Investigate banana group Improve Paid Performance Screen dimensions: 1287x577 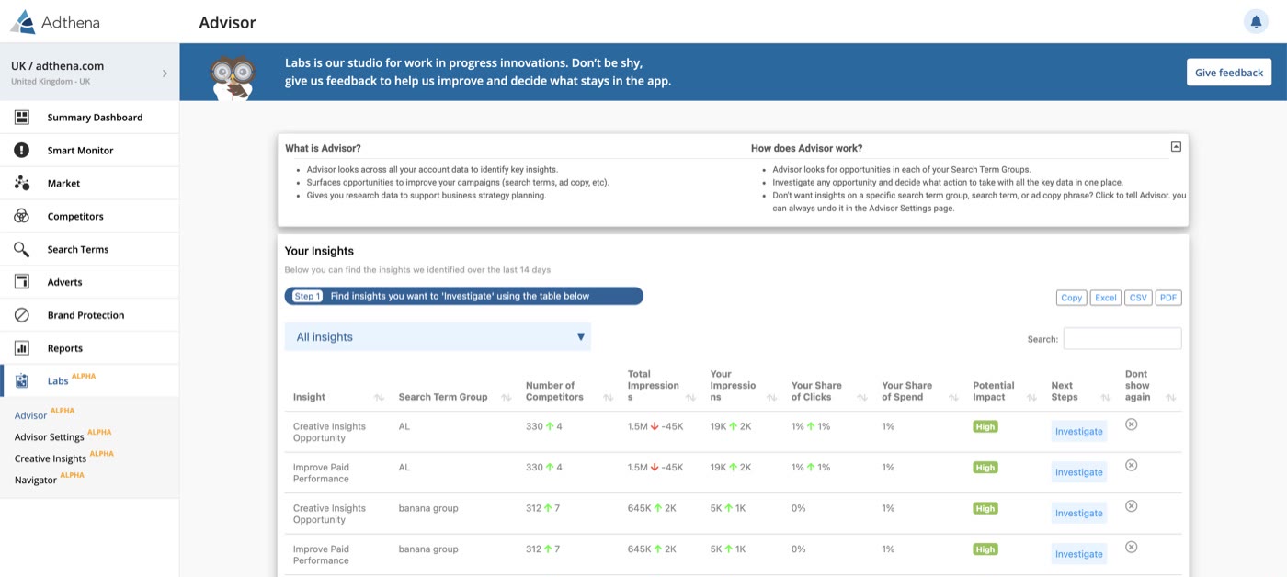click(x=1079, y=554)
